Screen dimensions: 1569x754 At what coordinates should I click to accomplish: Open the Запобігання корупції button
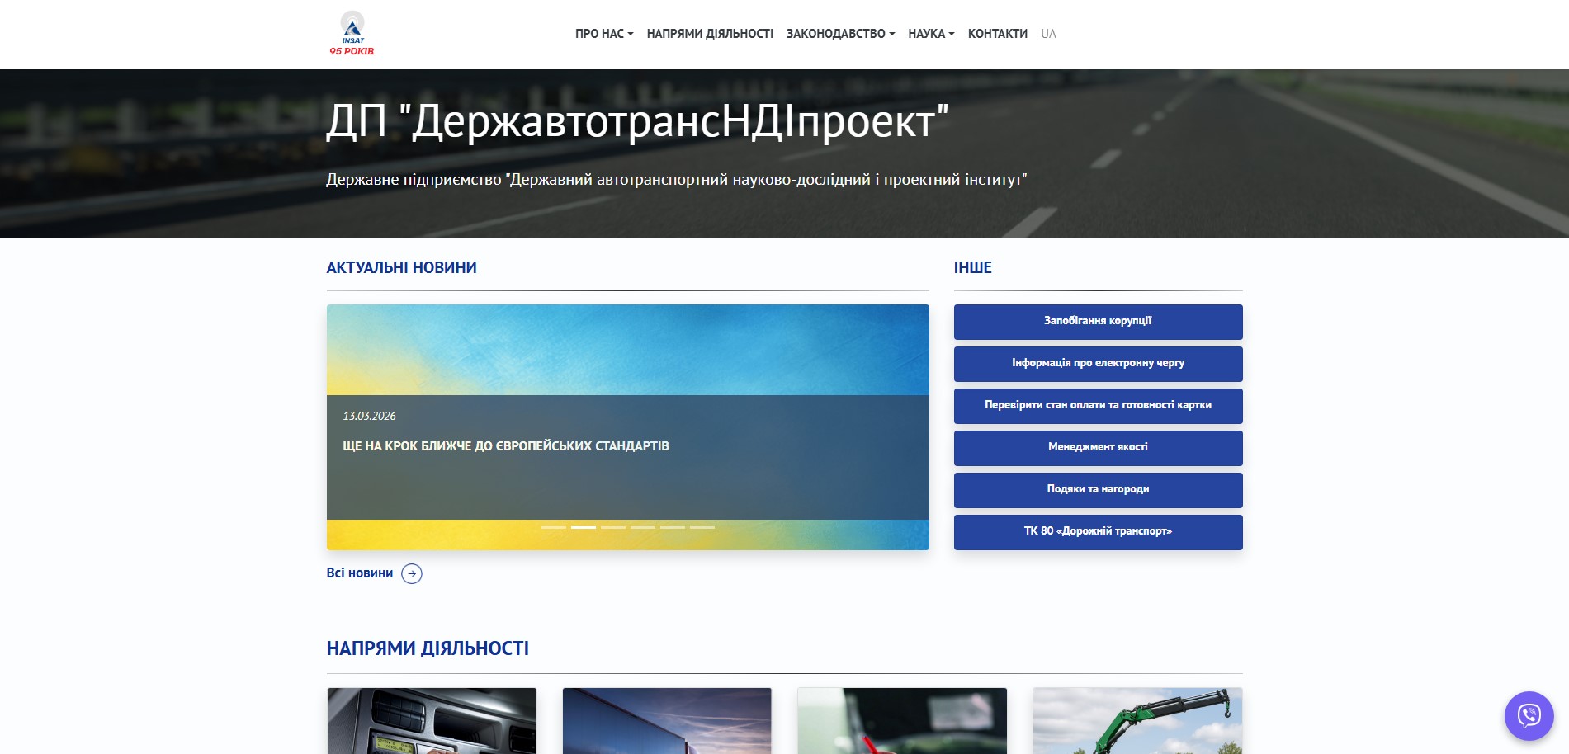coord(1098,322)
